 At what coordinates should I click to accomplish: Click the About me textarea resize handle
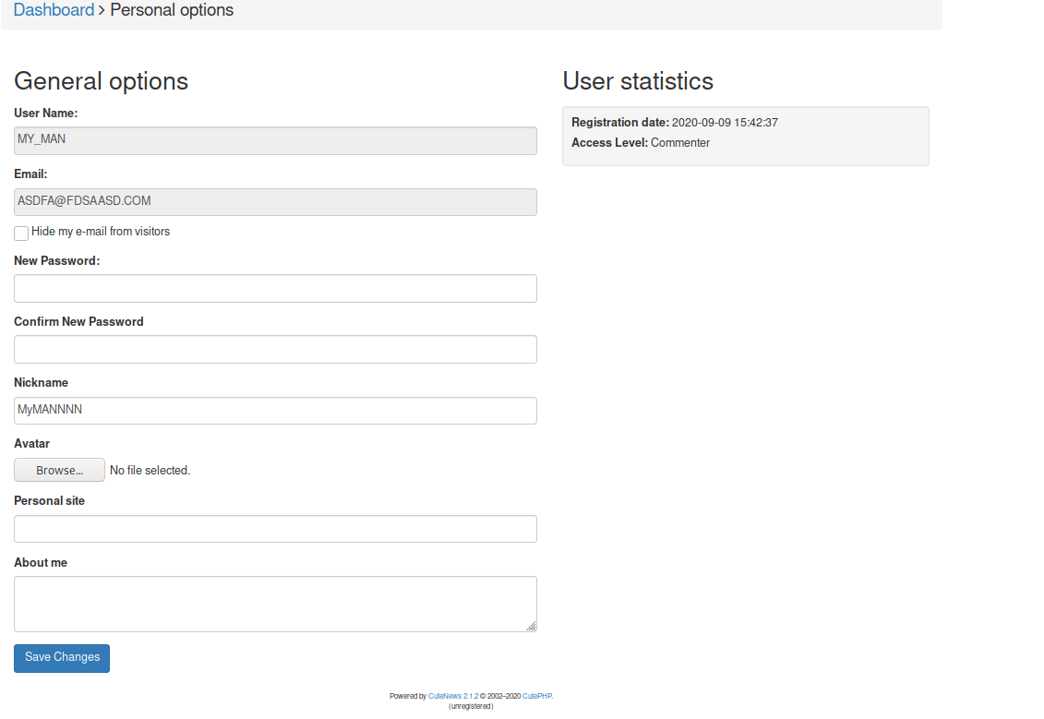(x=531, y=626)
